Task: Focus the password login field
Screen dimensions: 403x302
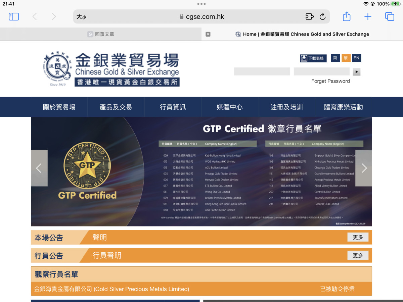Action: pos(322,71)
